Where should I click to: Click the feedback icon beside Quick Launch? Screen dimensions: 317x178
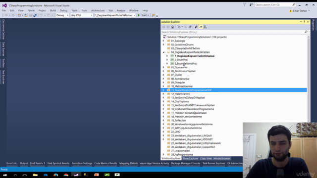tap(251, 4)
